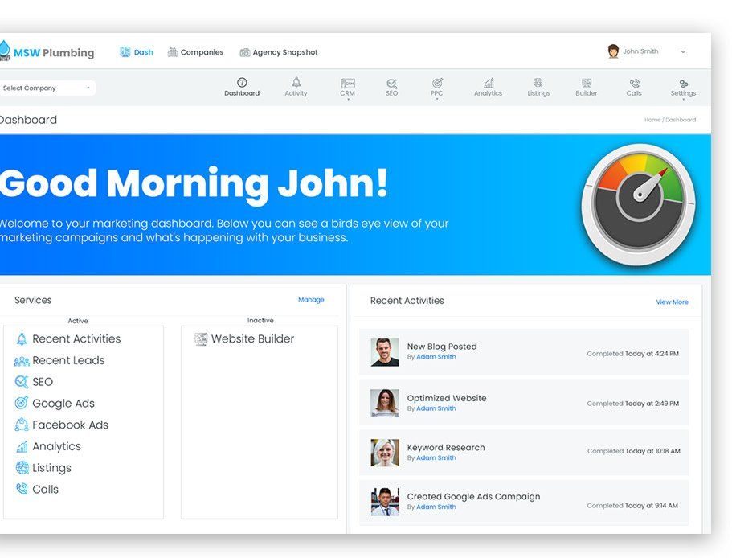Click the target icon beside Google Ads
Image resolution: width=732 pixels, height=558 pixels.
[x=22, y=403]
